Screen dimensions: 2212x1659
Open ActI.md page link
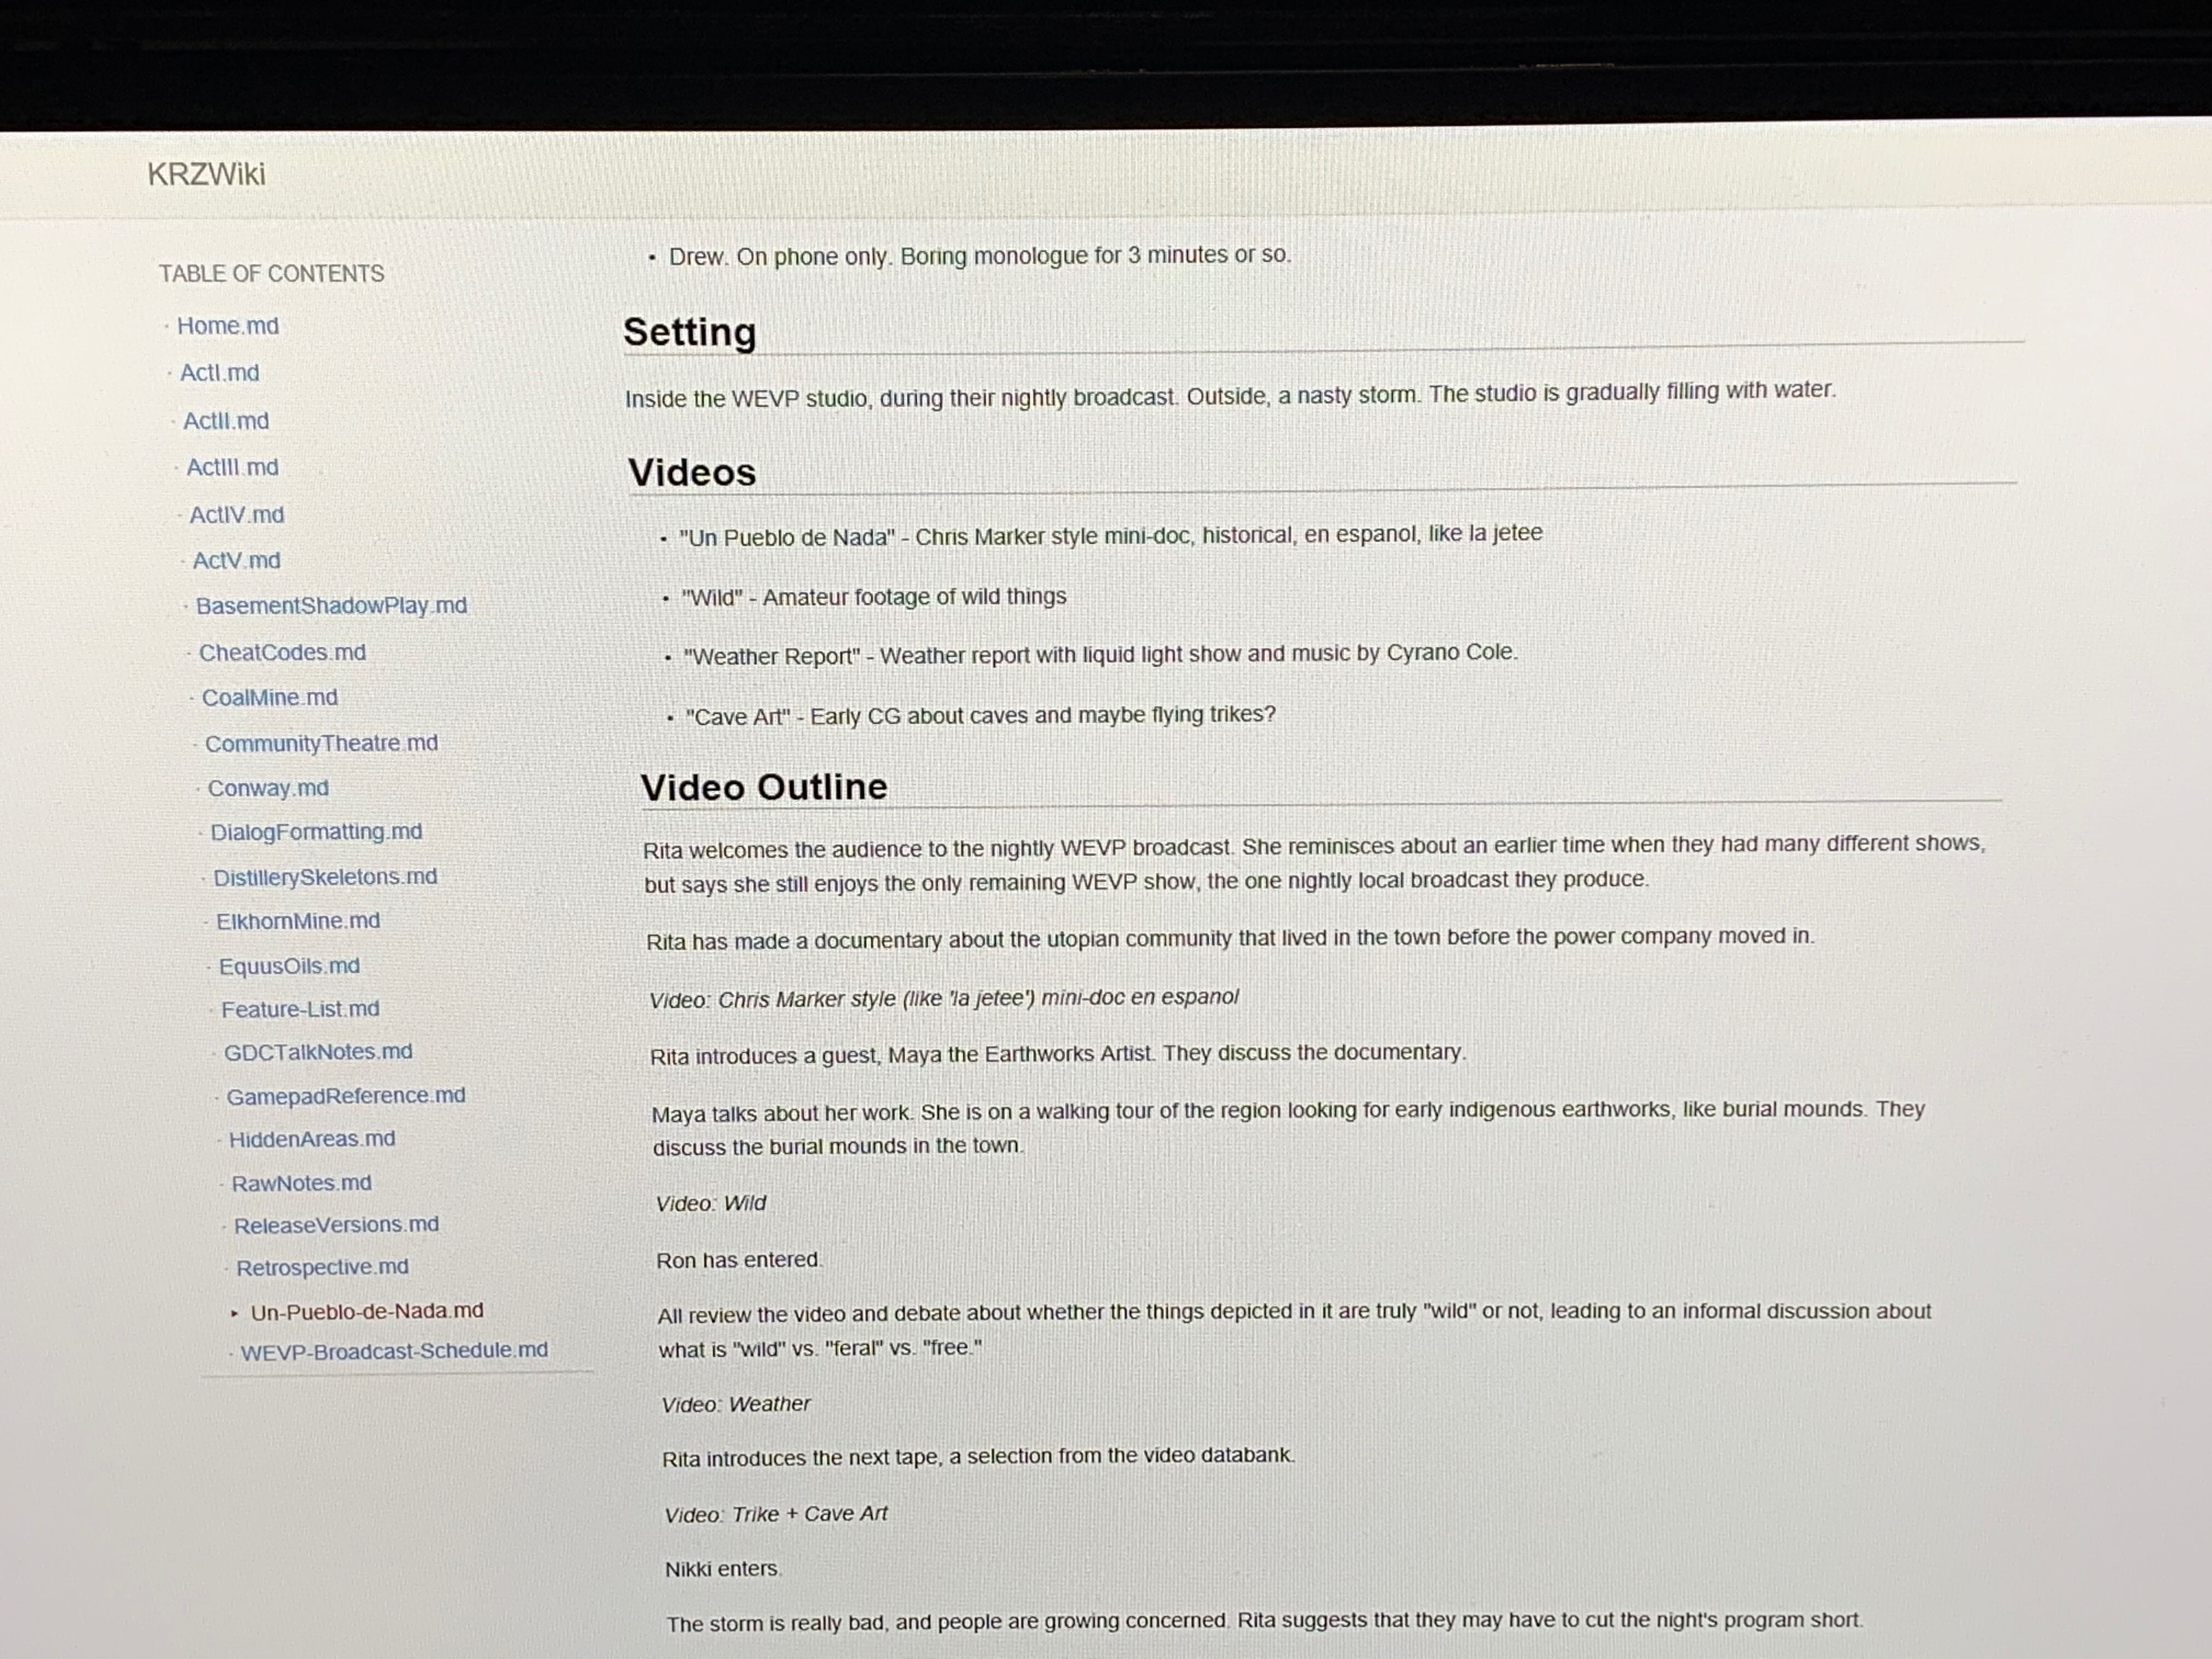(219, 373)
